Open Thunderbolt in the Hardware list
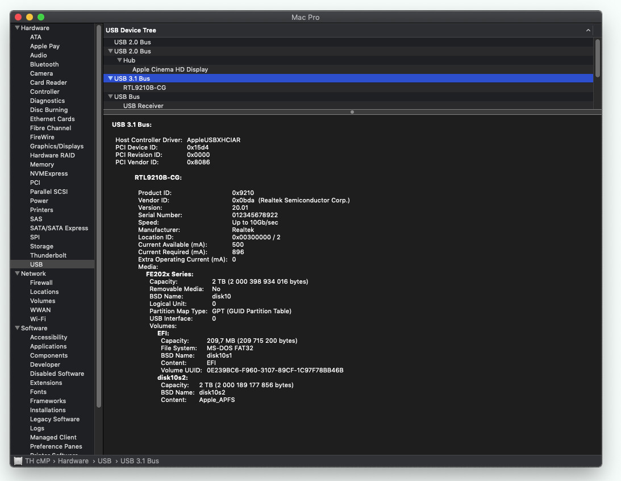This screenshot has width=621, height=481. (x=48, y=255)
